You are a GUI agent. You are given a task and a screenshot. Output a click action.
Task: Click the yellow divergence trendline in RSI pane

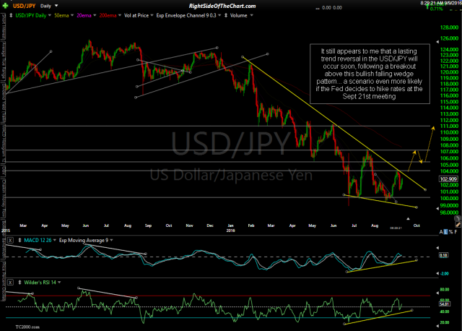tap(378, 317)
